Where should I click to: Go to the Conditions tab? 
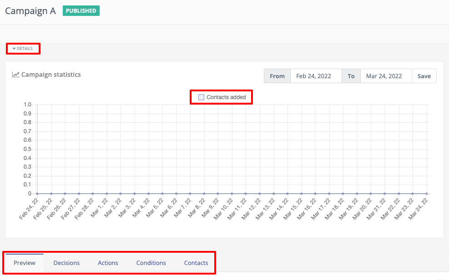coord(151,263)
